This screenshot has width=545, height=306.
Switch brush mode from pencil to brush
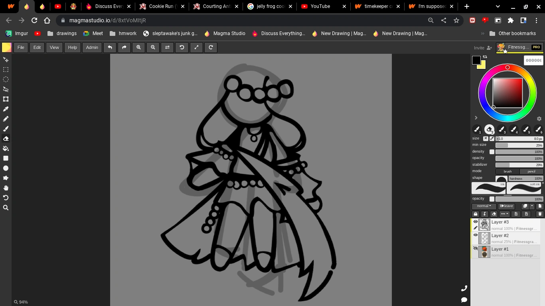click(x=507, y=171)
